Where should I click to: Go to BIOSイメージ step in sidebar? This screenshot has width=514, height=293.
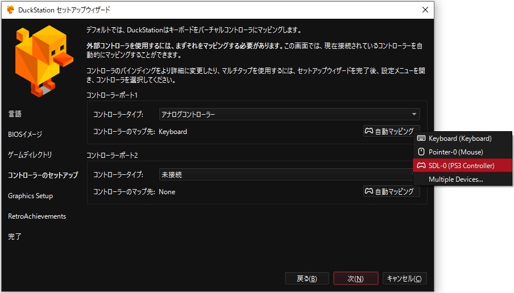[x=25, y=134]
